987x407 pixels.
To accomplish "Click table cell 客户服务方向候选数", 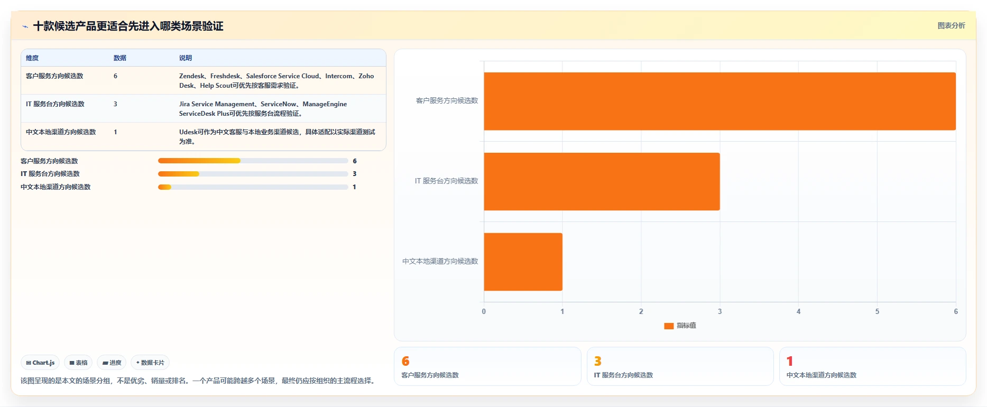I will [54, 76].
